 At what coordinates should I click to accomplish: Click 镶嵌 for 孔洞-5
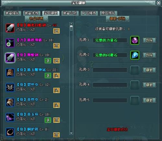click(149, 100)
